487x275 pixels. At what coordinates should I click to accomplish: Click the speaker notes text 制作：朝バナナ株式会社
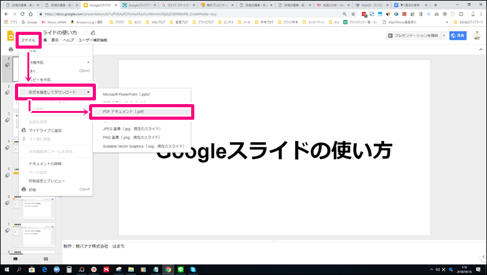[94, 246]
